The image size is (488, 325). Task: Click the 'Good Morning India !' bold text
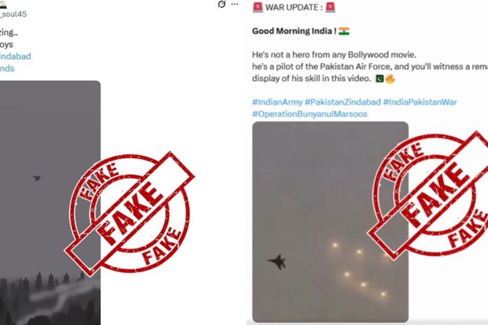[294, 31]
